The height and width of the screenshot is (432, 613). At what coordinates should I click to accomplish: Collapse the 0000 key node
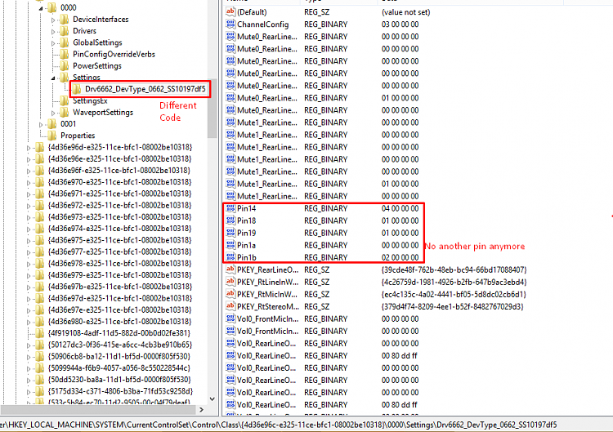pyautogui.click(x=41, y=8)
